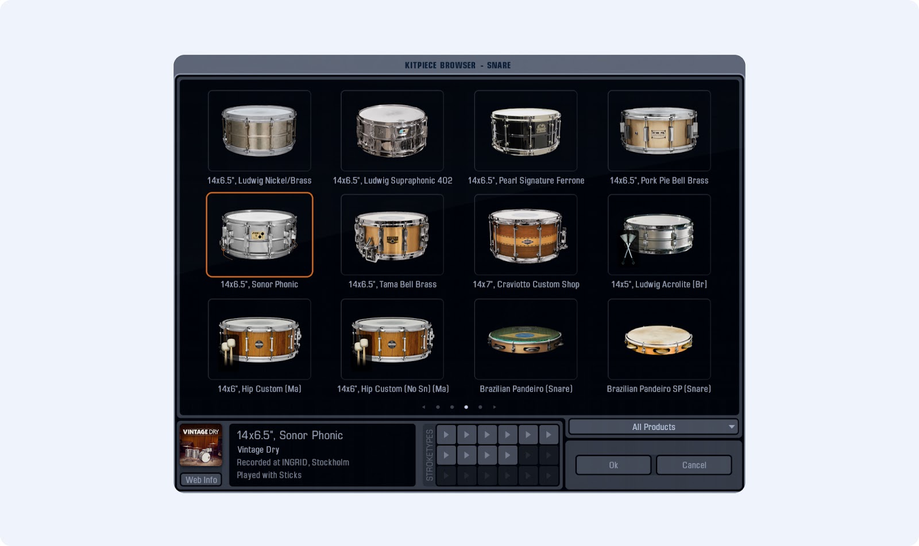This screenshot has height=546, width=919.
Task: Play the first stroketype preview arrow
Action: pos(446,434)
